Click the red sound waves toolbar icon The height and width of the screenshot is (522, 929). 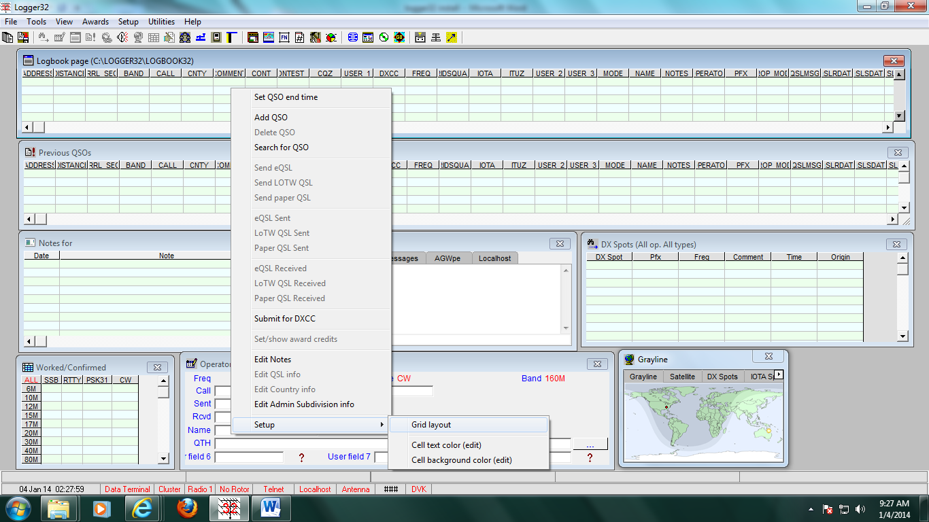(122, 37)
